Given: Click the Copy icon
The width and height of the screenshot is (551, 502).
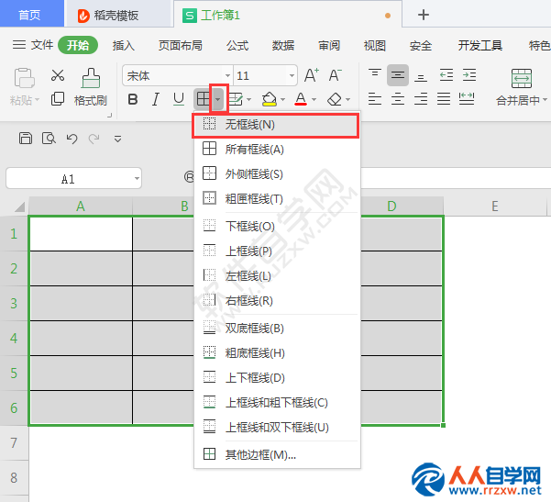Looking at the screenshot, I should [58, 99].
